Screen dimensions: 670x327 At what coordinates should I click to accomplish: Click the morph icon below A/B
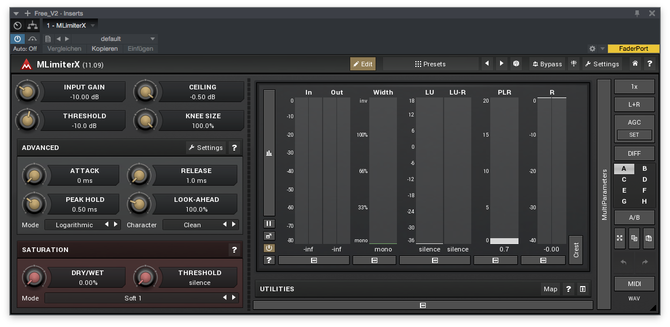pyautogui.click(x=620, y=238)
